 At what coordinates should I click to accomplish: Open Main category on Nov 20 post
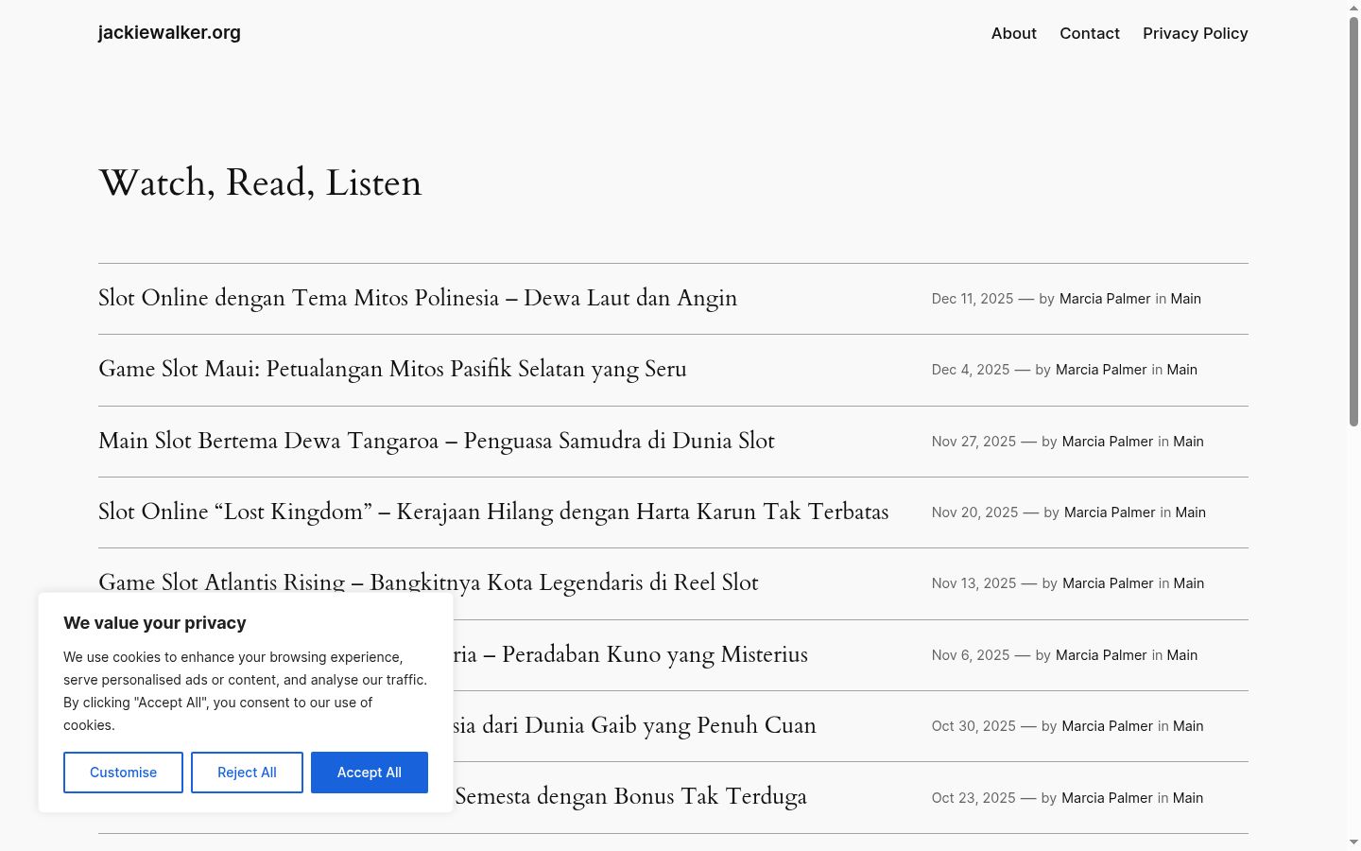[1191, 512]
